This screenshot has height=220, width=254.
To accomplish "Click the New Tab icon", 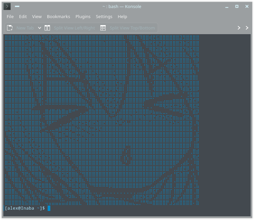I will pos(10,28).
